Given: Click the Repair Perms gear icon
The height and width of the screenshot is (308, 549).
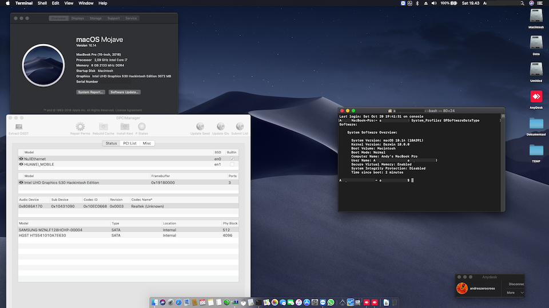Looking at the screenshot, I should pos(80,127).
